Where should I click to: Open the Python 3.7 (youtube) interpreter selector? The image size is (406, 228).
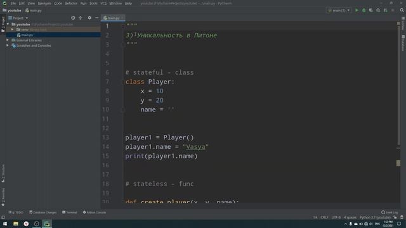(x=375, y=217)
